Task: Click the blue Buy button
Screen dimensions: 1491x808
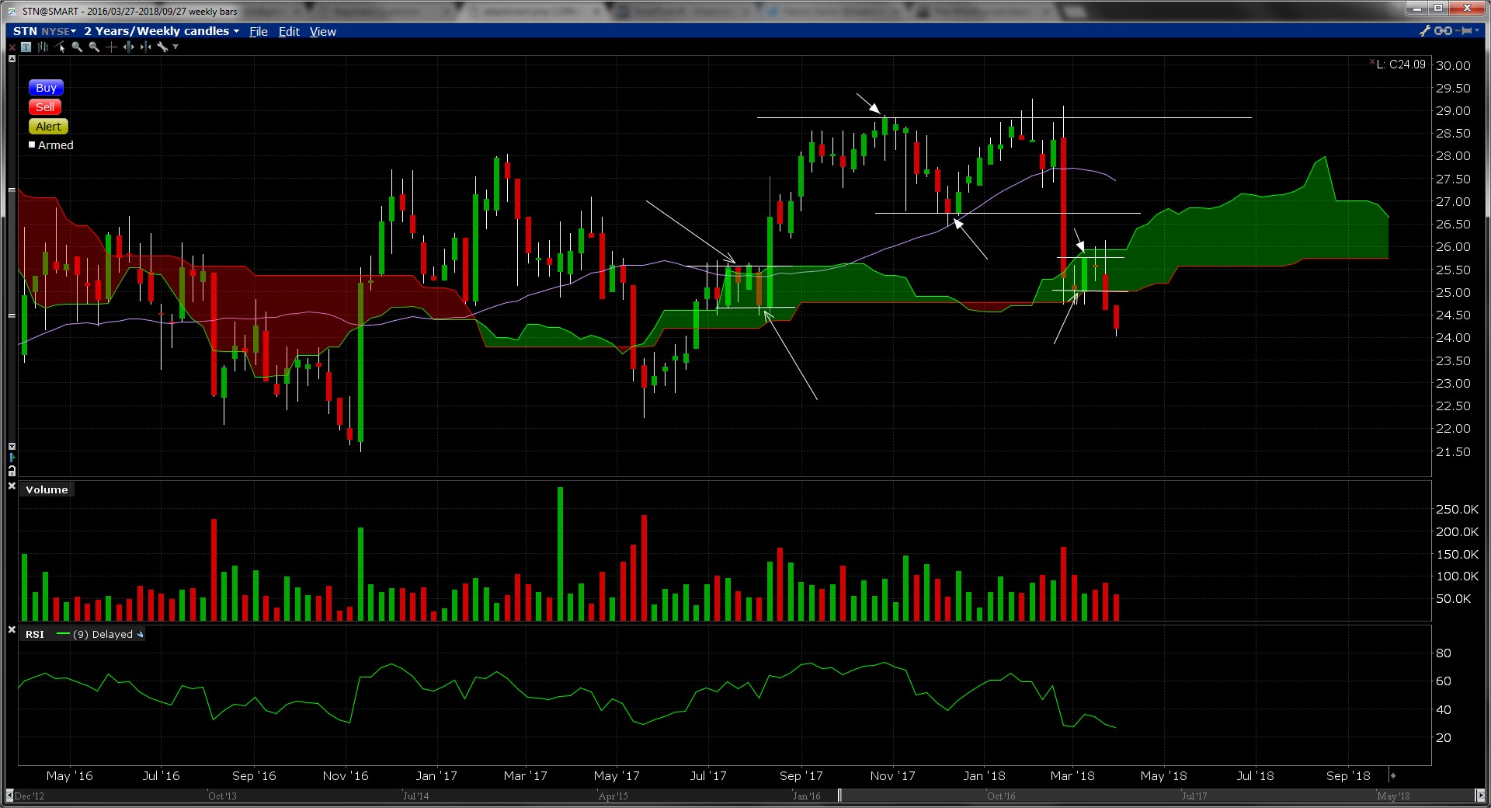Action: [46, 88]
